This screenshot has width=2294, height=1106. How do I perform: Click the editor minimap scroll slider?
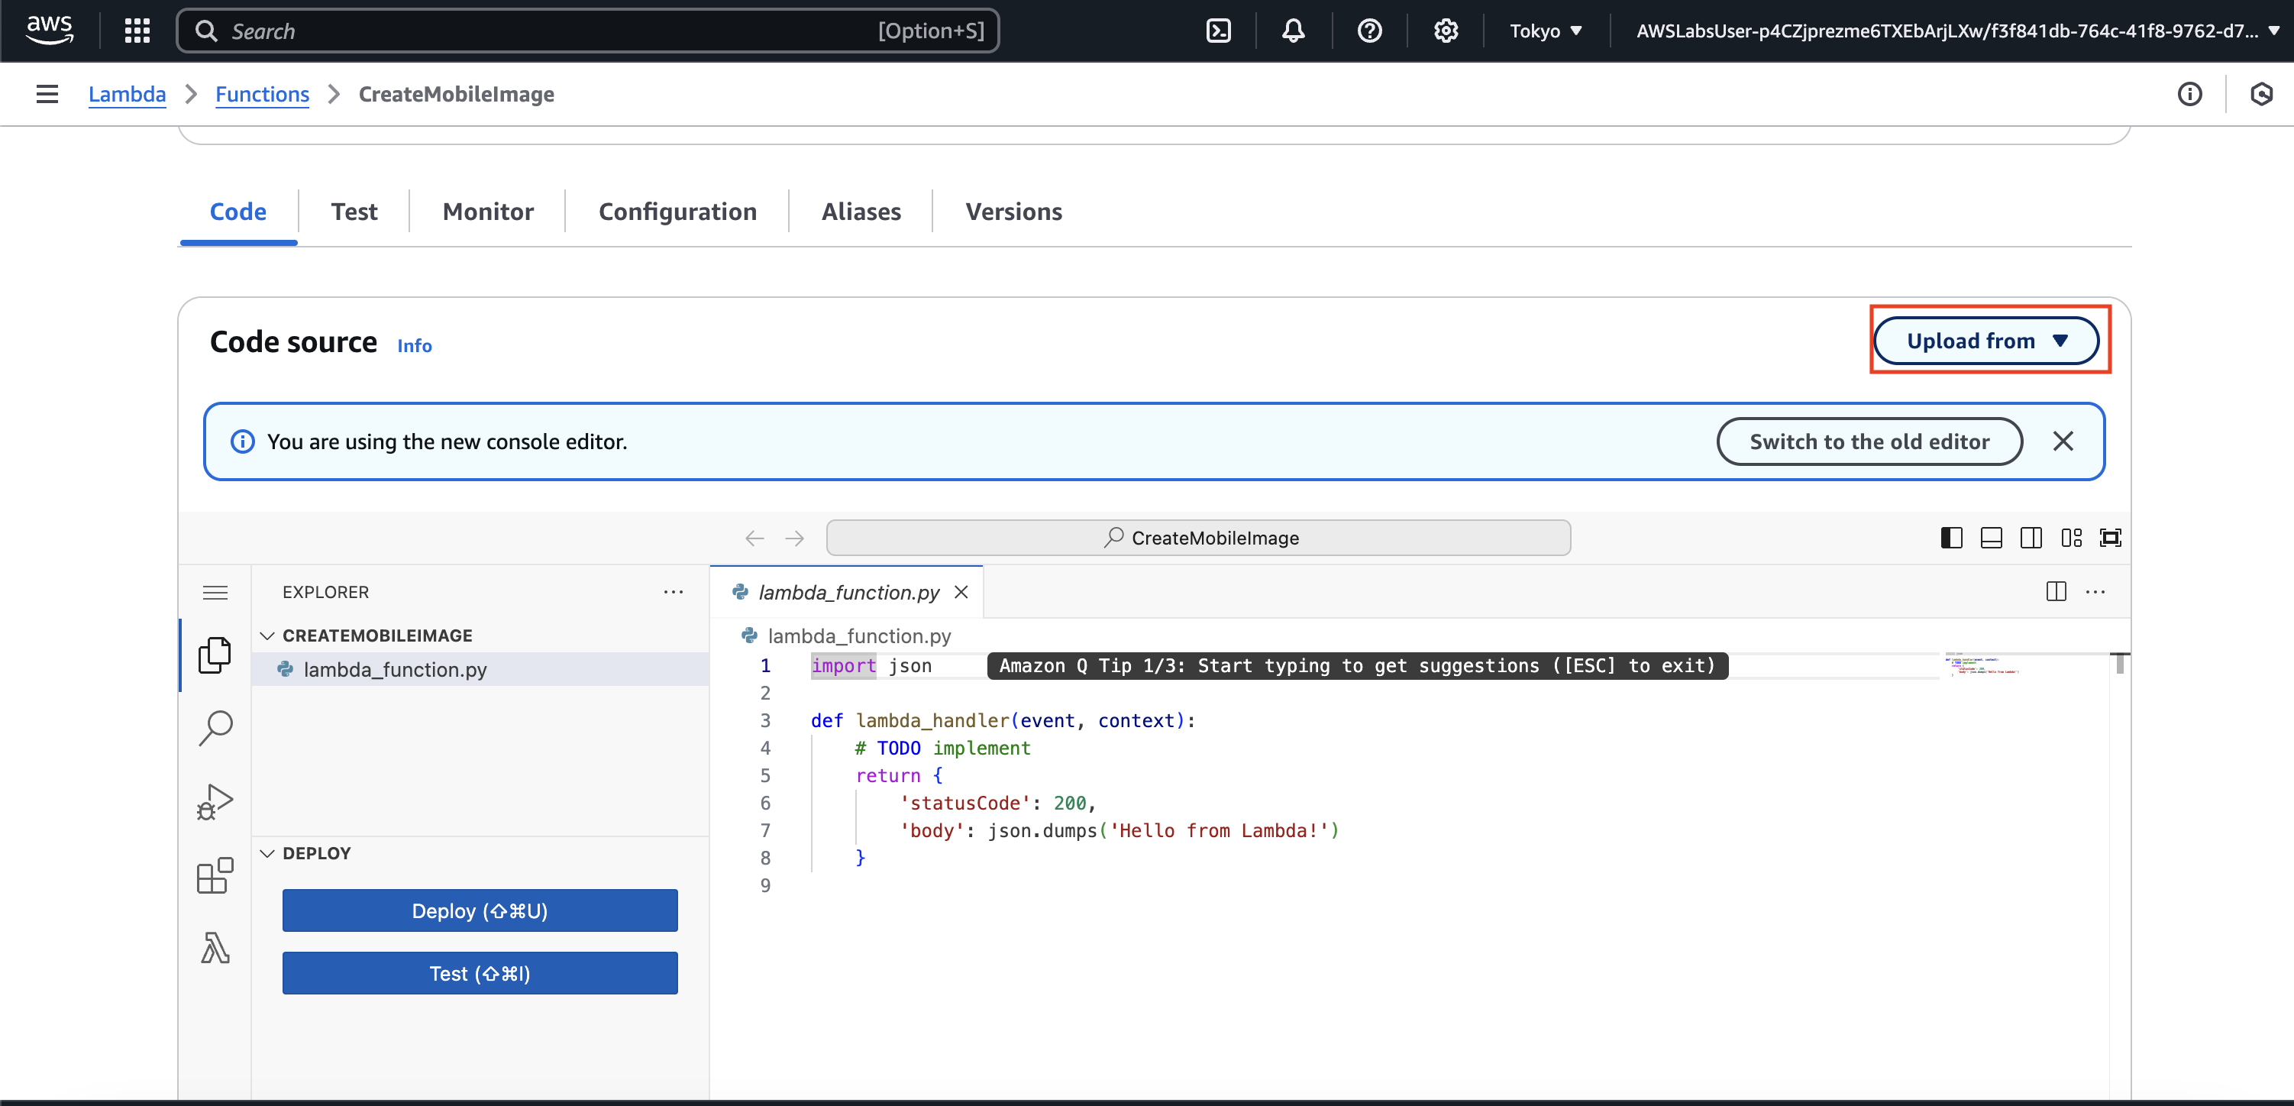2119,665
